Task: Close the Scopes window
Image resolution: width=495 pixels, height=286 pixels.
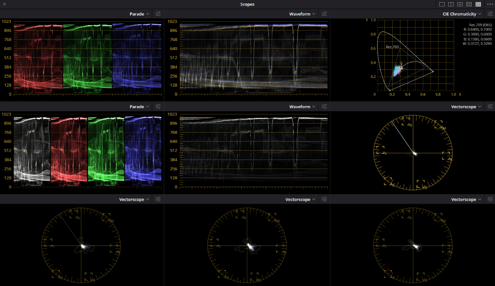Action: tap(4, 4)
